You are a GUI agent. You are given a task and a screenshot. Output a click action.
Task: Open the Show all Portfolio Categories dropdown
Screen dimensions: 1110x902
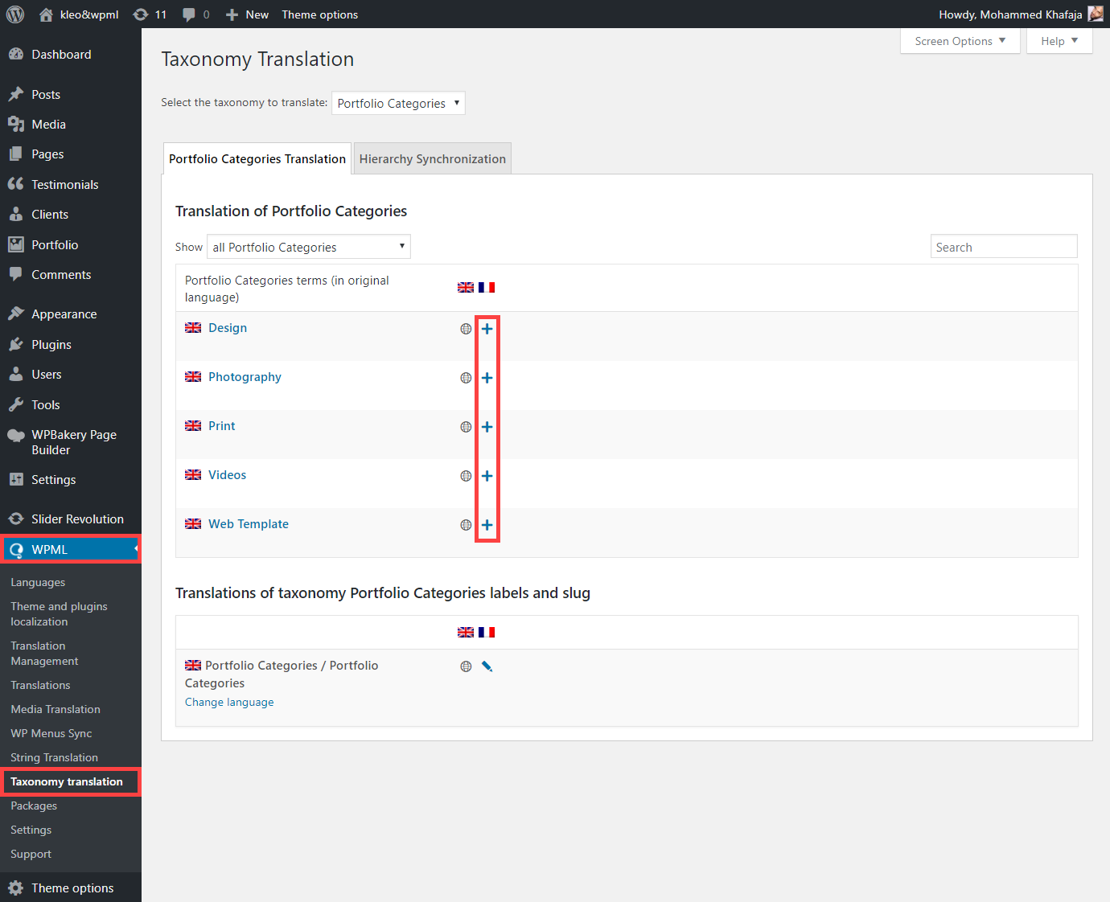coord(308,247)
